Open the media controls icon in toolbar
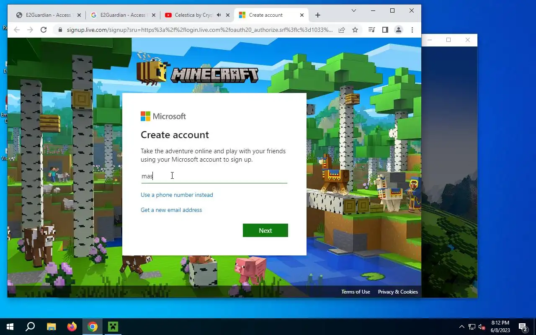Screen dimensions: 536x335 (371, 30)
